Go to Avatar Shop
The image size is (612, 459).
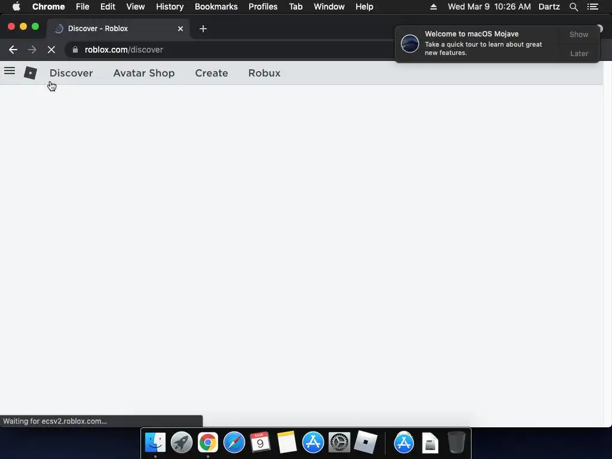143,73
